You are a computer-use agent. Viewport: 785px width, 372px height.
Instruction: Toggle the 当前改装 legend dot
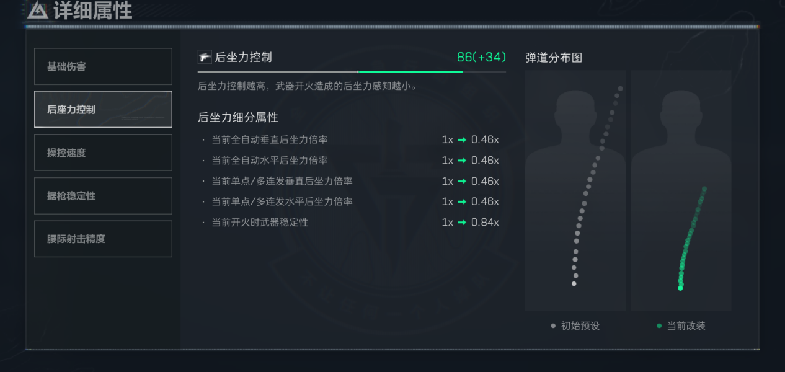(x=659, y=325)
